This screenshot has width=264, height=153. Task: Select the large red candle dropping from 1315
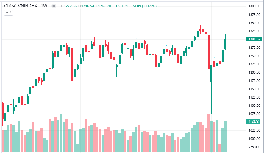(209, 52)
